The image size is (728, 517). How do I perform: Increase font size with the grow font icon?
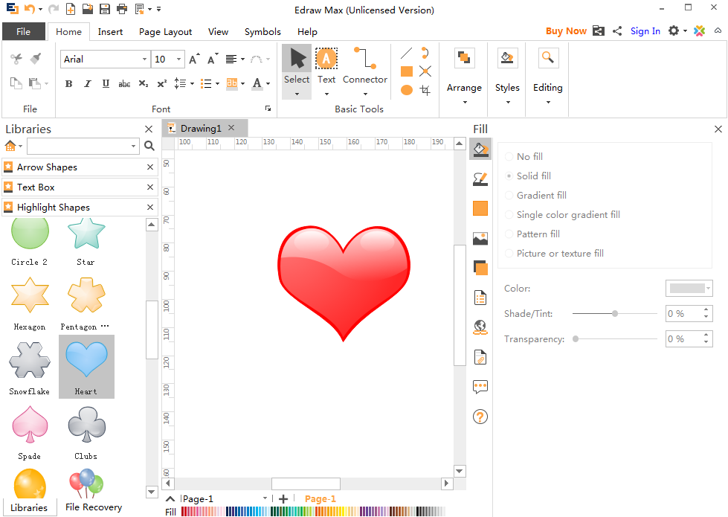(195, 59)
